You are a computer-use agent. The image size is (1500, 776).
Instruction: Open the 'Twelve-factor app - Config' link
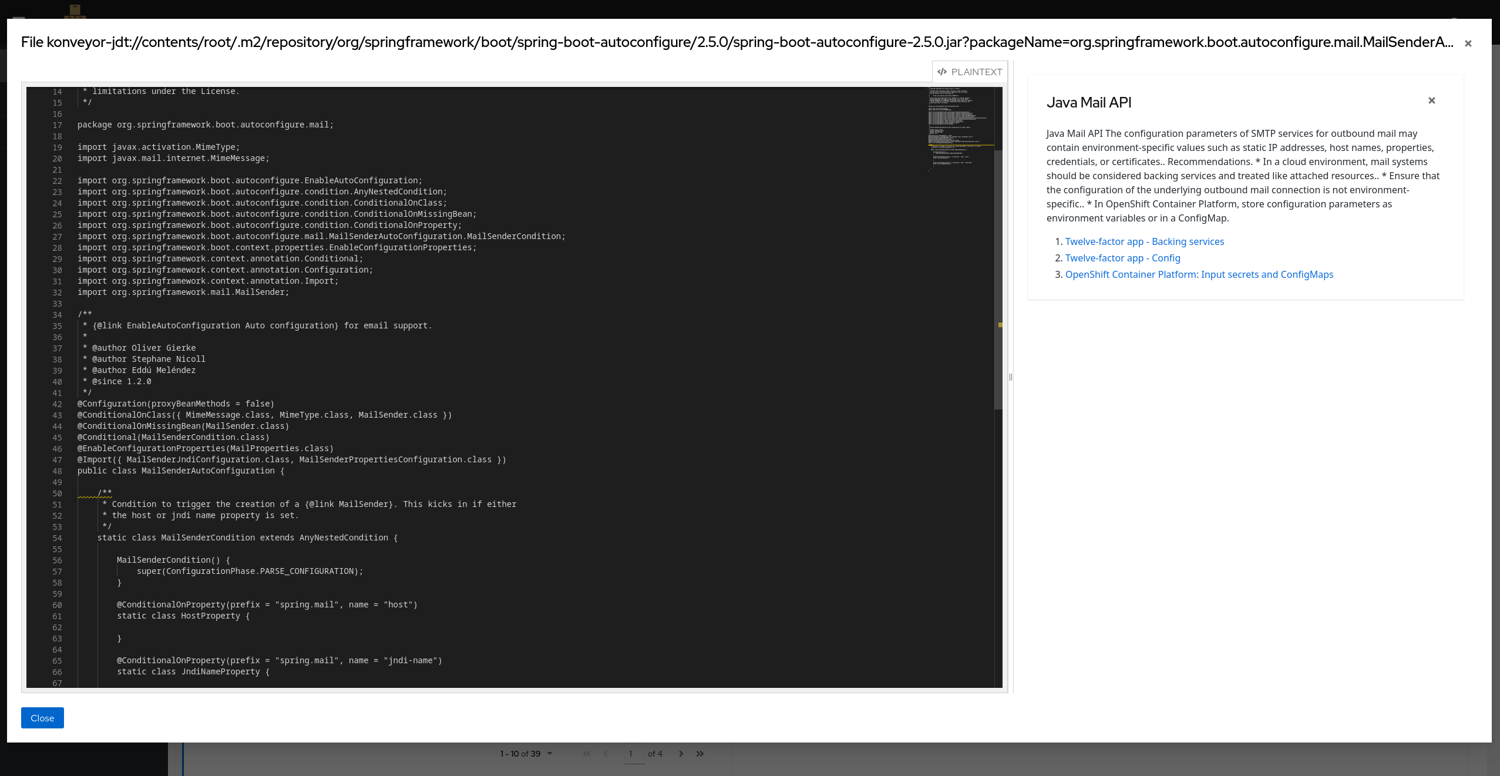click(1122, 258)
